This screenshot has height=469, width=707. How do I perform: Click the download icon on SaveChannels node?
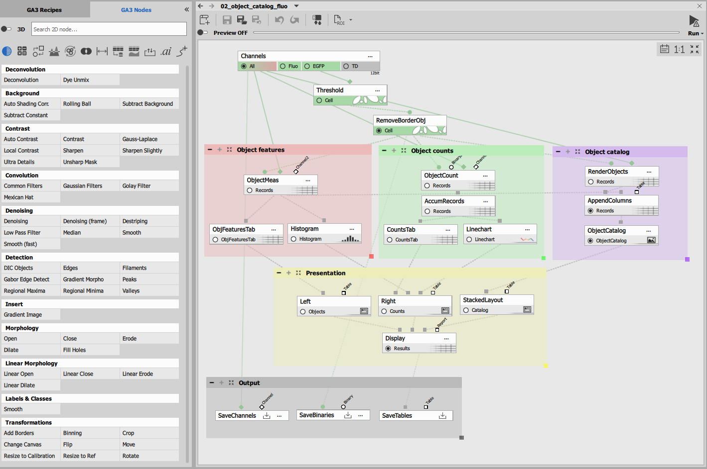(x=267, y=415)
